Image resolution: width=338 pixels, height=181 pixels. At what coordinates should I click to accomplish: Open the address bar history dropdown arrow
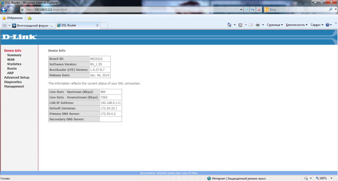pyautogui.click(x=241, y=10)
